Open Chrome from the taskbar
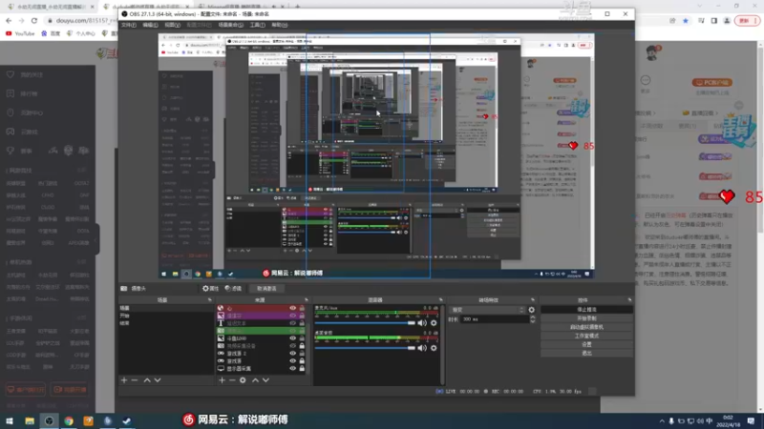 click(x=69, y=420)
